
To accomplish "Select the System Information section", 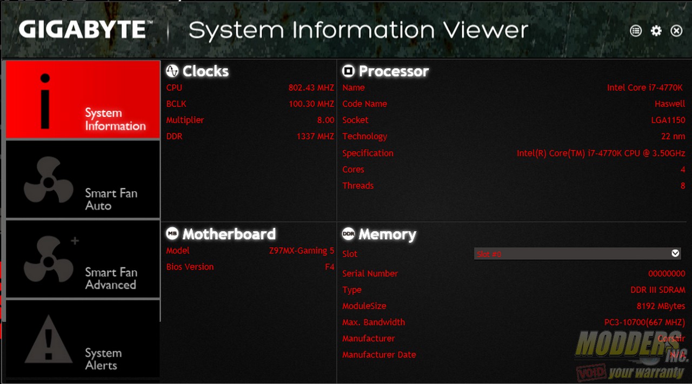I will 82,99.
